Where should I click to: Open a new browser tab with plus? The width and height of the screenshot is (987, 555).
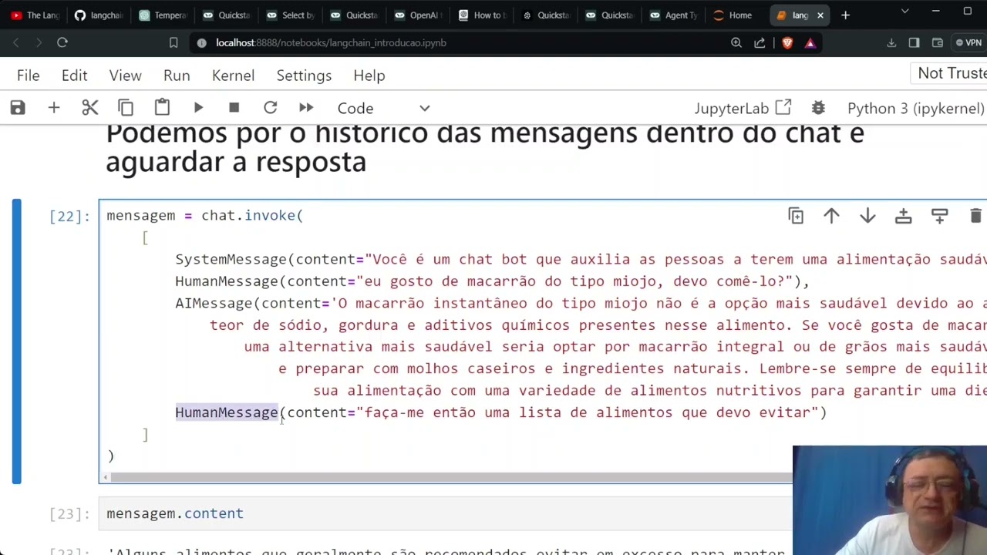point(845,15)
